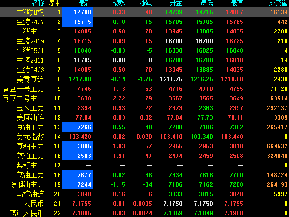
Task: Click latest rate 7.1755 of 人民币
Action: (x=82, y=204)
